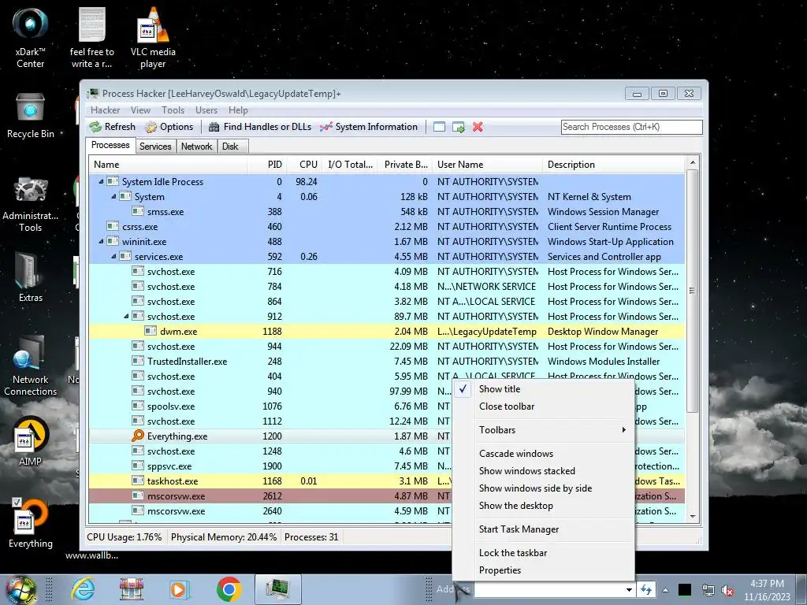This screenshot has height=605, width=807.
Task: Select the TrustedInstaller.exe row
Action: [386, 361]
